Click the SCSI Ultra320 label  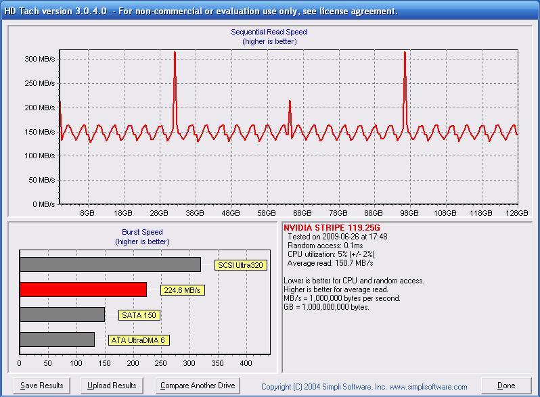(241, 265)
